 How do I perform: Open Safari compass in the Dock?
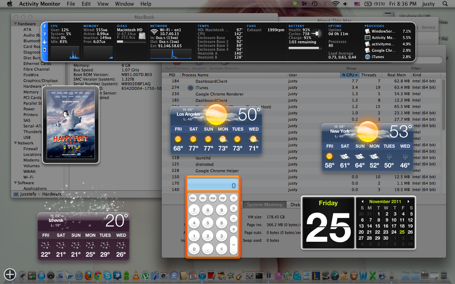79,275
